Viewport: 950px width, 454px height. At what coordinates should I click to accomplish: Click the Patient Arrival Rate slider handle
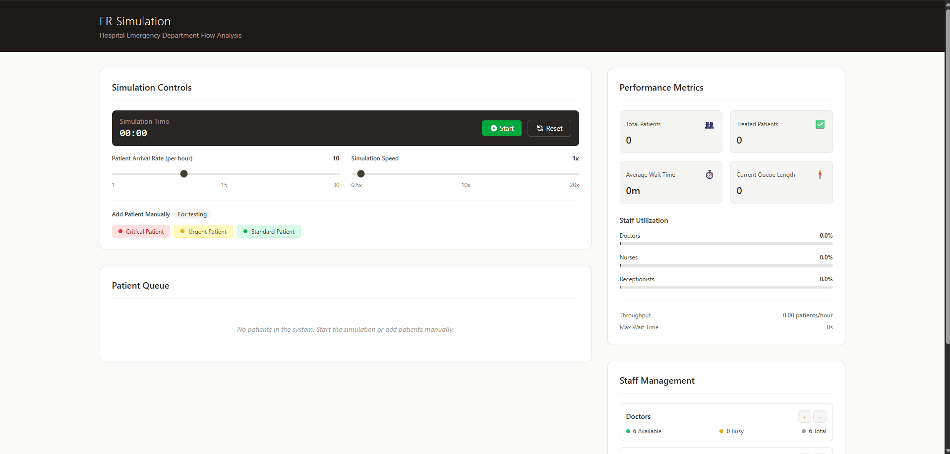(x=184, y=174)
